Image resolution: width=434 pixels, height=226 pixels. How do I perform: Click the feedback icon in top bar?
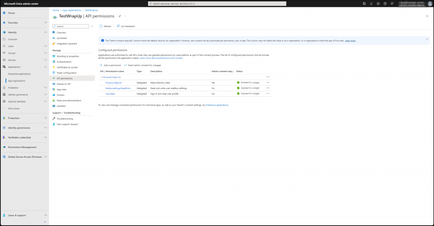coord(392,3)
